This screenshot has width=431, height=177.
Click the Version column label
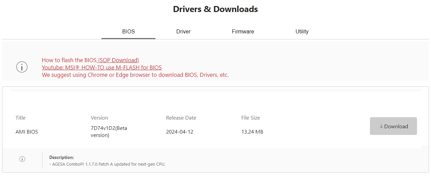(x=99, y=118)
